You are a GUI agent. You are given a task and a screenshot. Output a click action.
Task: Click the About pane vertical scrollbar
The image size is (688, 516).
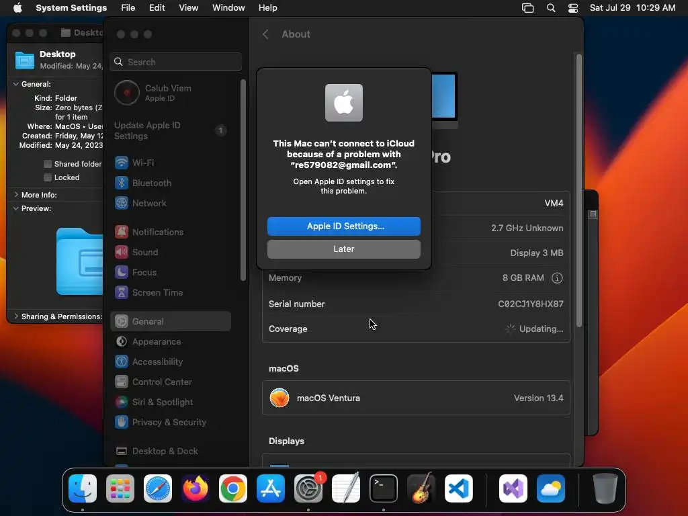click(578, 190)
